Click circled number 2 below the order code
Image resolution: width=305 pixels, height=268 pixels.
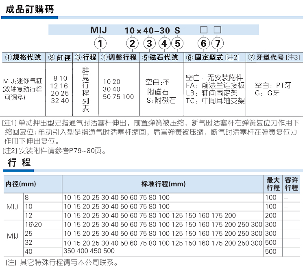click(x=131, y=43)
